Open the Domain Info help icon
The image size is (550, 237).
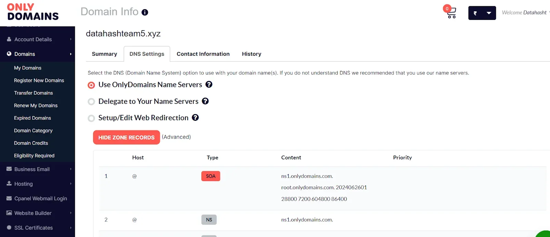tap(145, 12)
